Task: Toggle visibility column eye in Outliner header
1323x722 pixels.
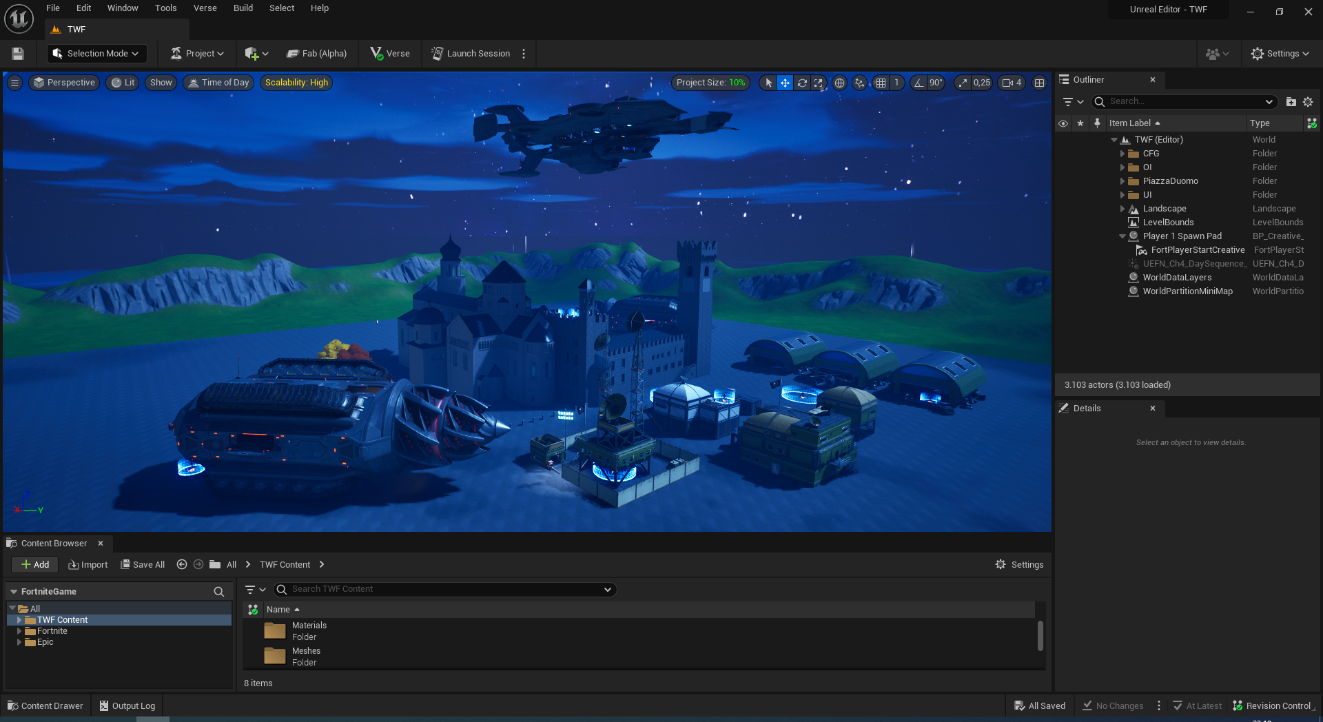Action: click(1063, 123)
